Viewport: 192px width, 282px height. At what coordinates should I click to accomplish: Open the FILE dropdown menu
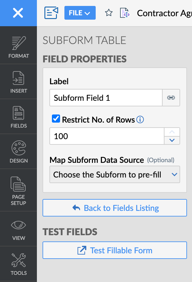click(x=80, y=13)
